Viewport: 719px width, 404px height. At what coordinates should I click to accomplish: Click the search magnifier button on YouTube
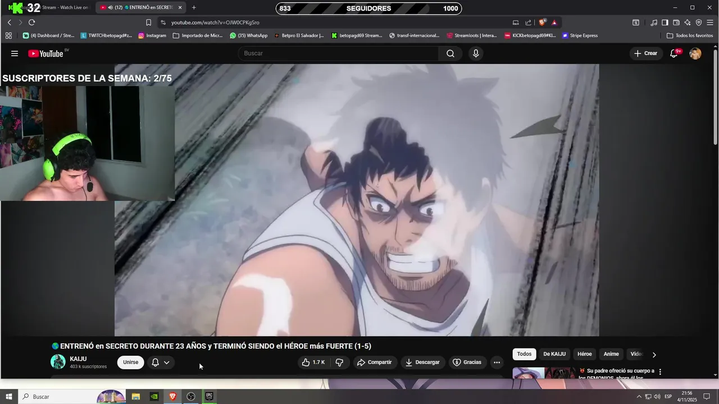(x=450, y=53)
